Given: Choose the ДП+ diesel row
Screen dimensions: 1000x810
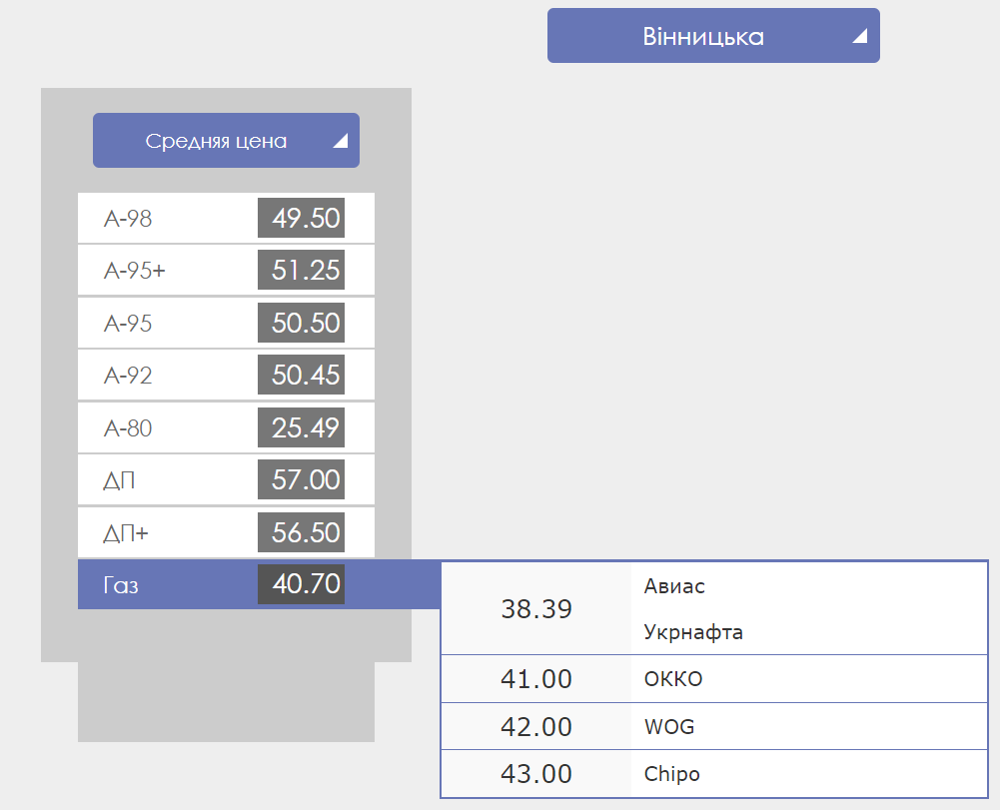Looking at the screenshot, I should click(x=126, y=533).
